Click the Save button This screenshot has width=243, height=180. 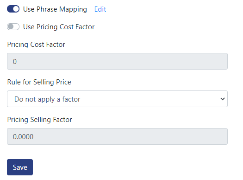click(x=20, y=167)
